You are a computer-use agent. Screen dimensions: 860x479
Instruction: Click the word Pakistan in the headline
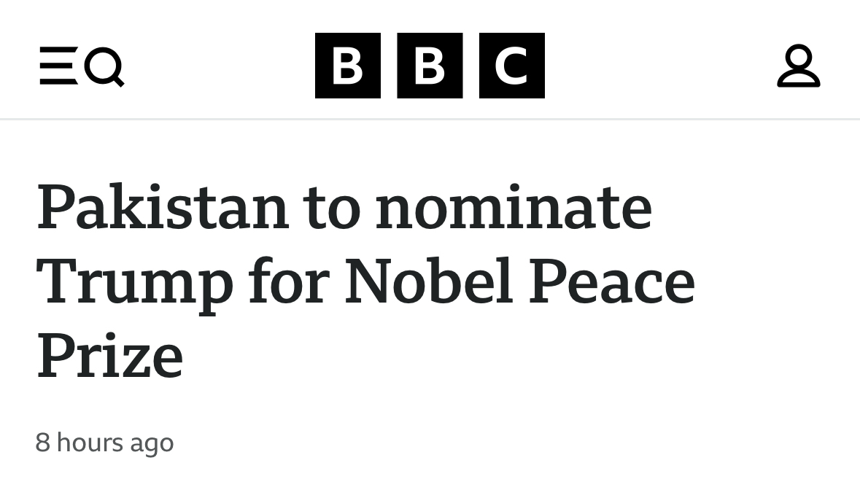[163, 209]
